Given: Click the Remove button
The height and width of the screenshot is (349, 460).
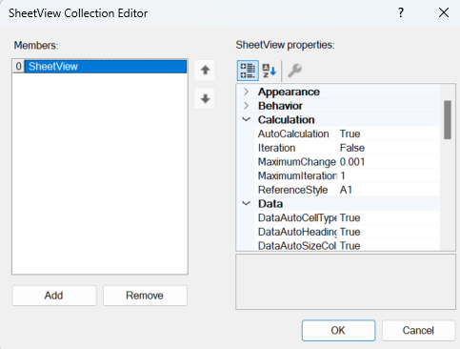Looking at the screenshot, I should pyautogui.click(x=145, y=296).
